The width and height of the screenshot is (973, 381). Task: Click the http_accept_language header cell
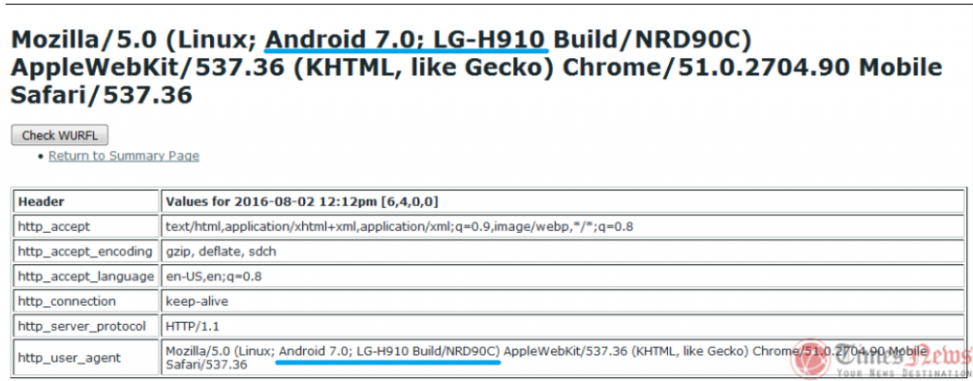click(x=86, y=276)
